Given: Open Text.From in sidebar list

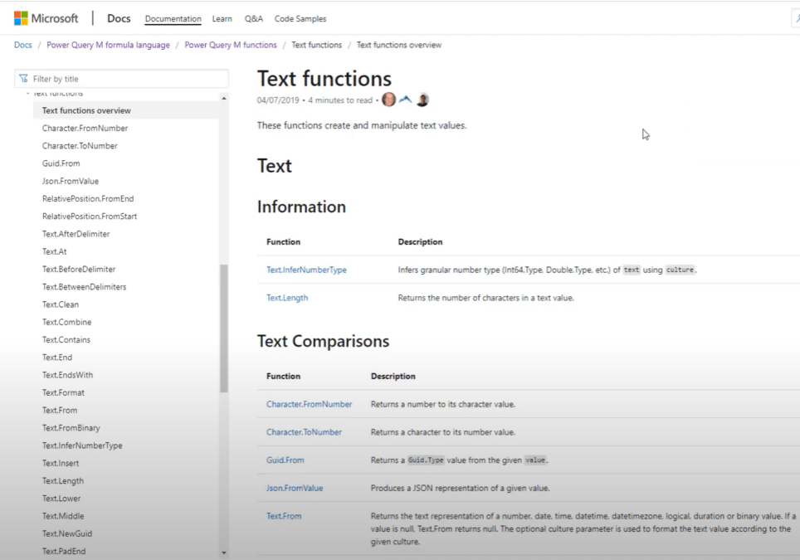Looking at the screenshot, I should pyautogui.click(x=60, y=410).
